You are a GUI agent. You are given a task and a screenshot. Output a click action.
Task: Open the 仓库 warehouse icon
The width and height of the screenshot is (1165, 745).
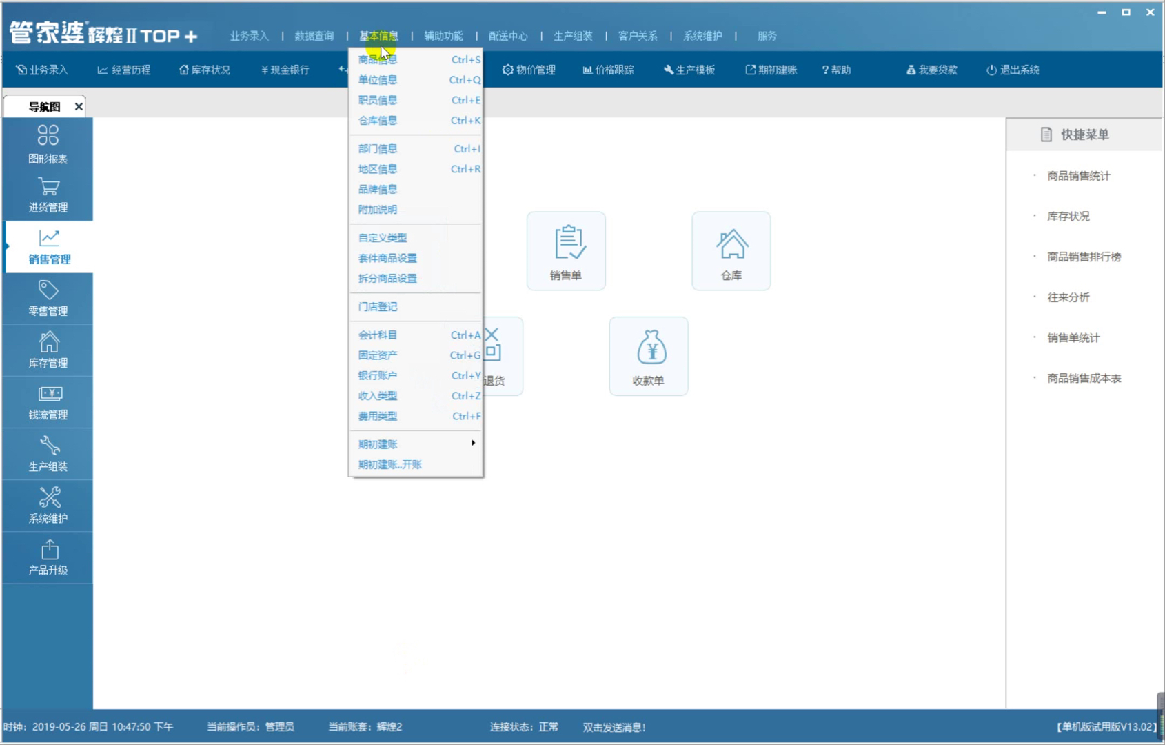731,244
